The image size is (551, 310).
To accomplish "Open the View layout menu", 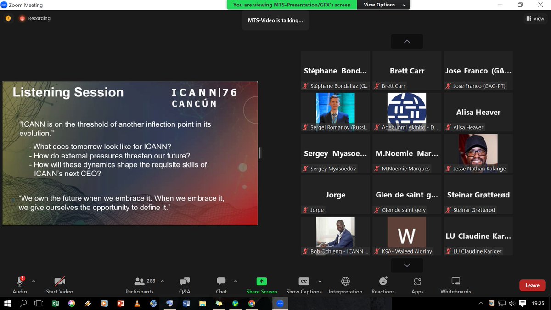I will tap(535, 18).
